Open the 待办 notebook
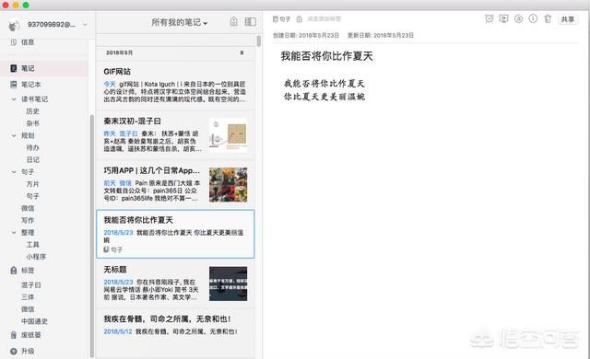Viewport: 590px width, 359px height. pos(33,147)
